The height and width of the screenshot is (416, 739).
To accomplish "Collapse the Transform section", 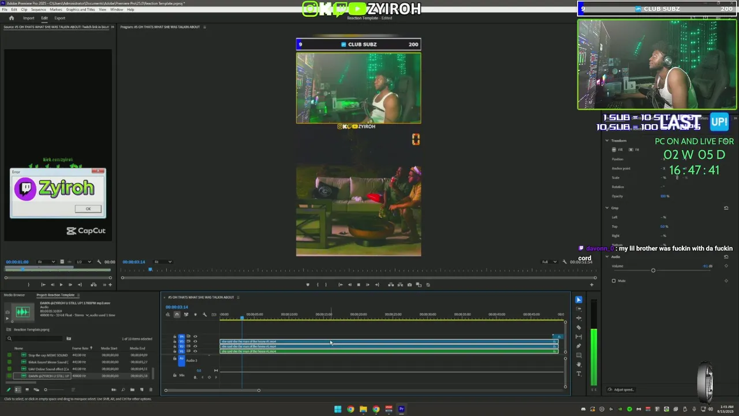I will coord(607,140).
